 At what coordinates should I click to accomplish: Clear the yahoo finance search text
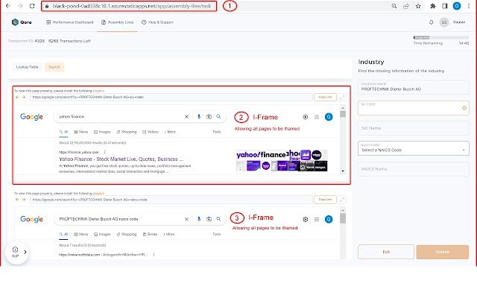pyautogui.click(x=187, y=117)
